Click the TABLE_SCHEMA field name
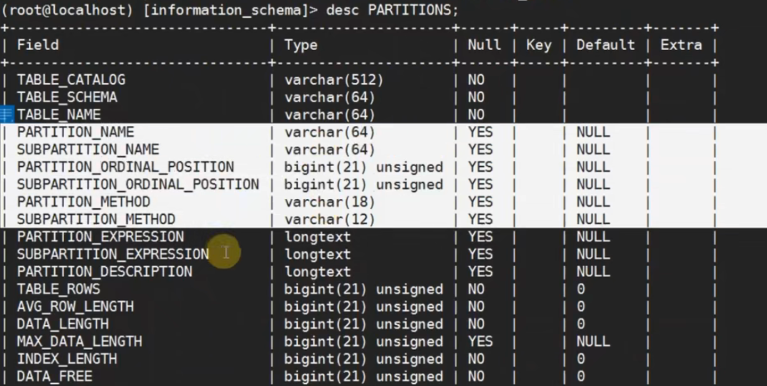Viewport: 767px width, 386px height. (x=67, y=98)
